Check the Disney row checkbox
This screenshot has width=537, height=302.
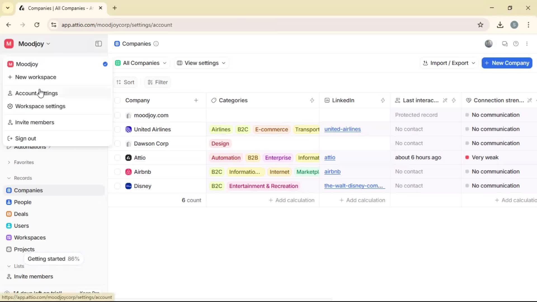(117, 186)
